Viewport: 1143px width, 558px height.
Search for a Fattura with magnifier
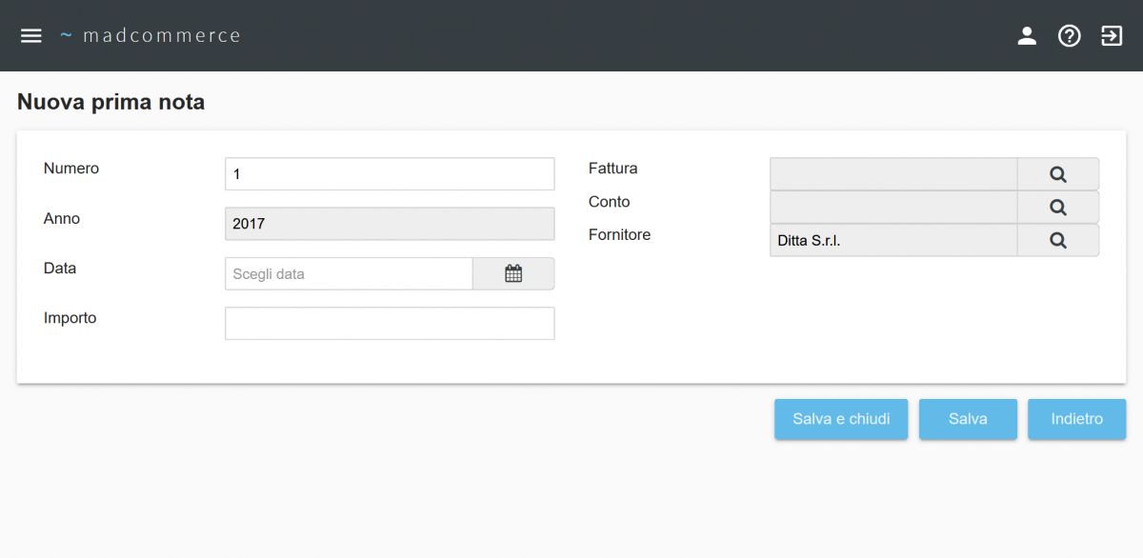coord(1057,174)
